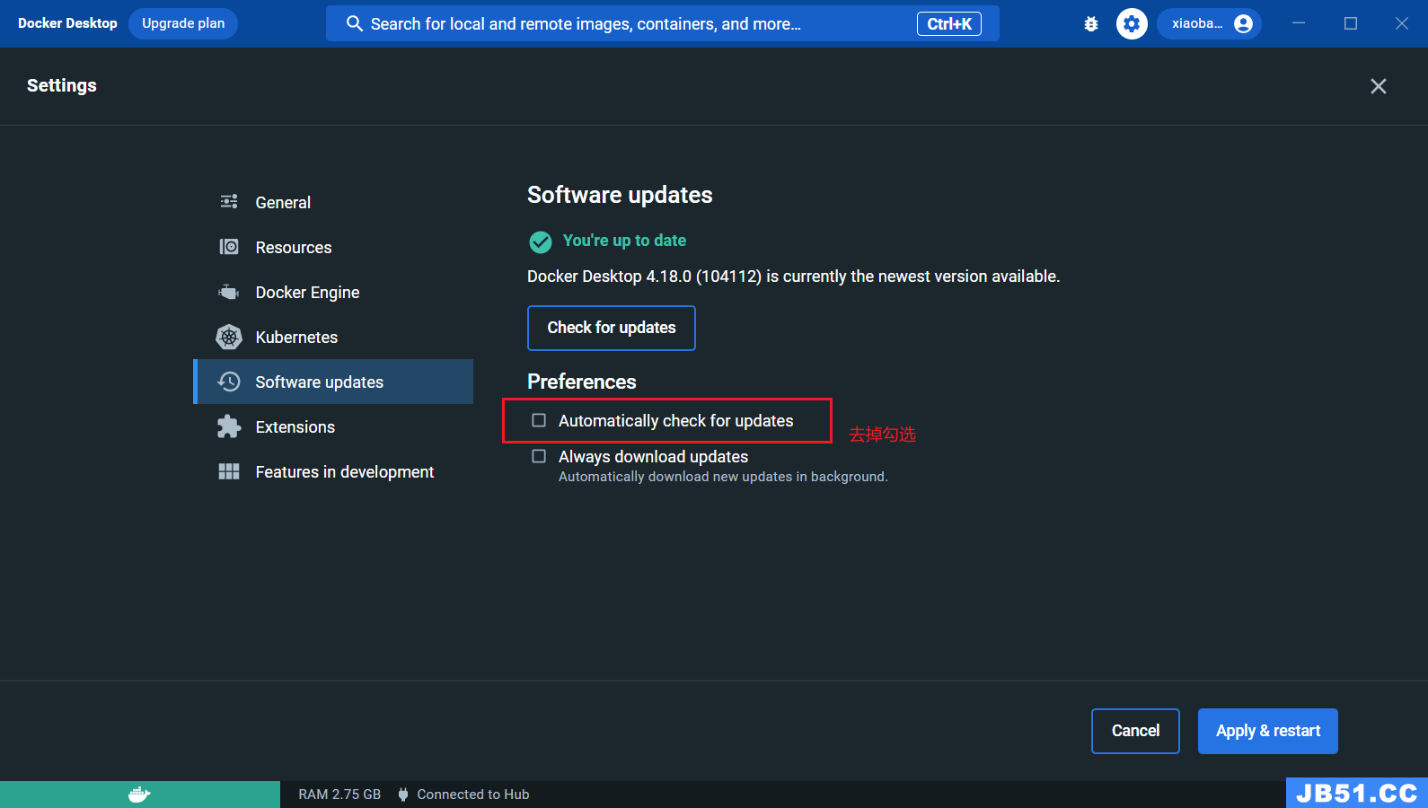Screen dimensions: 1428x808
Task: Enable Automatically check for updates checkbox
Action: click(x=539, y=420)
